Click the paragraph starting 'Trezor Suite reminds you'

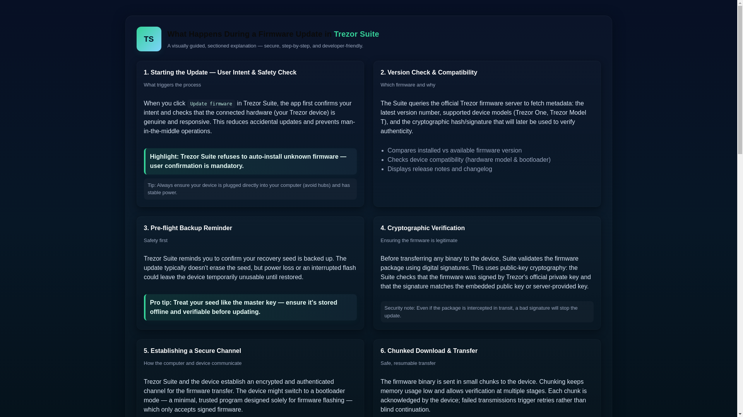coord(250,268)
